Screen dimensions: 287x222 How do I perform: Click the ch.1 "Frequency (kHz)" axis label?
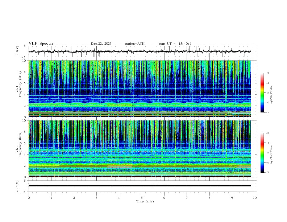20,85
